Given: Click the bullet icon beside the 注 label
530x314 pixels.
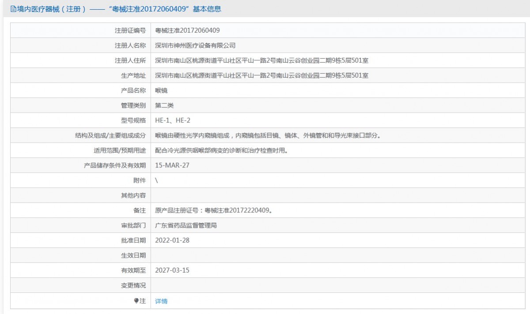Looking at the screenshot, I should tap(136, 301).
